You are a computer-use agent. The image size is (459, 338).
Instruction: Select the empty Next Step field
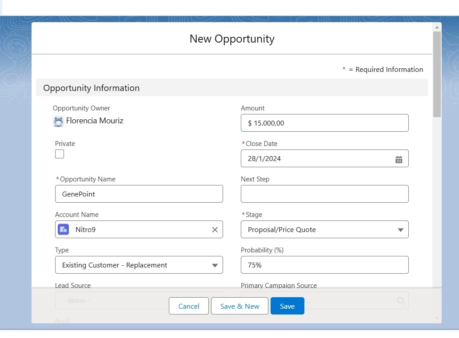point(324,194)
